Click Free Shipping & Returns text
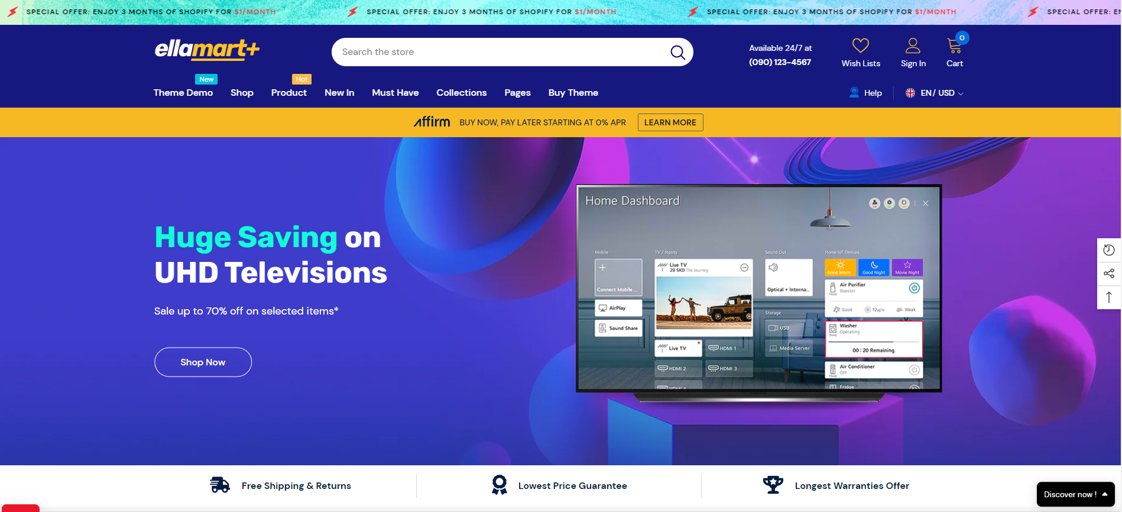The image size is (1122, 512). pyautogui.click(x=296, y=485)
